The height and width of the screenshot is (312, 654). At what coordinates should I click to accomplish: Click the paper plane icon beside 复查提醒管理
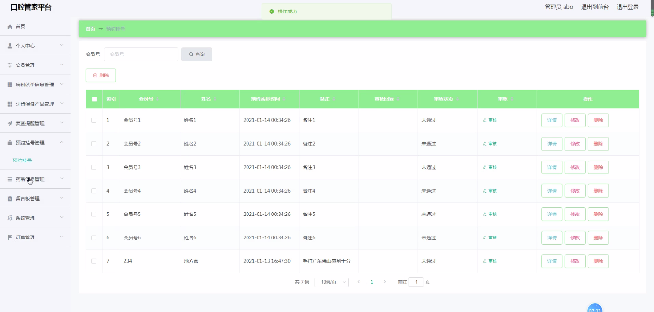[10, 123]
